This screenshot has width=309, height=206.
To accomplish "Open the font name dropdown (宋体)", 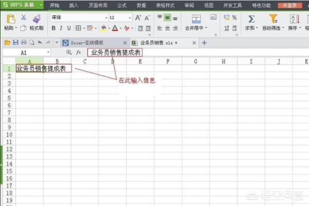I will (107, 18).
